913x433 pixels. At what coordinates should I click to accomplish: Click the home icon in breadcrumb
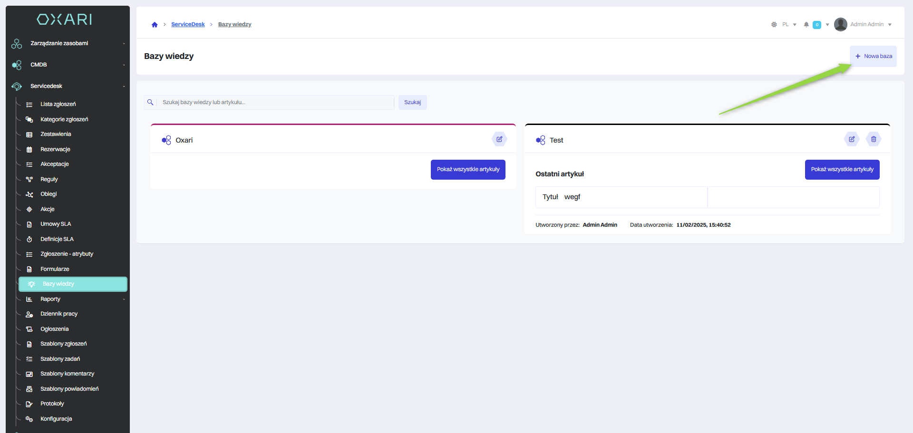point(155,25)
